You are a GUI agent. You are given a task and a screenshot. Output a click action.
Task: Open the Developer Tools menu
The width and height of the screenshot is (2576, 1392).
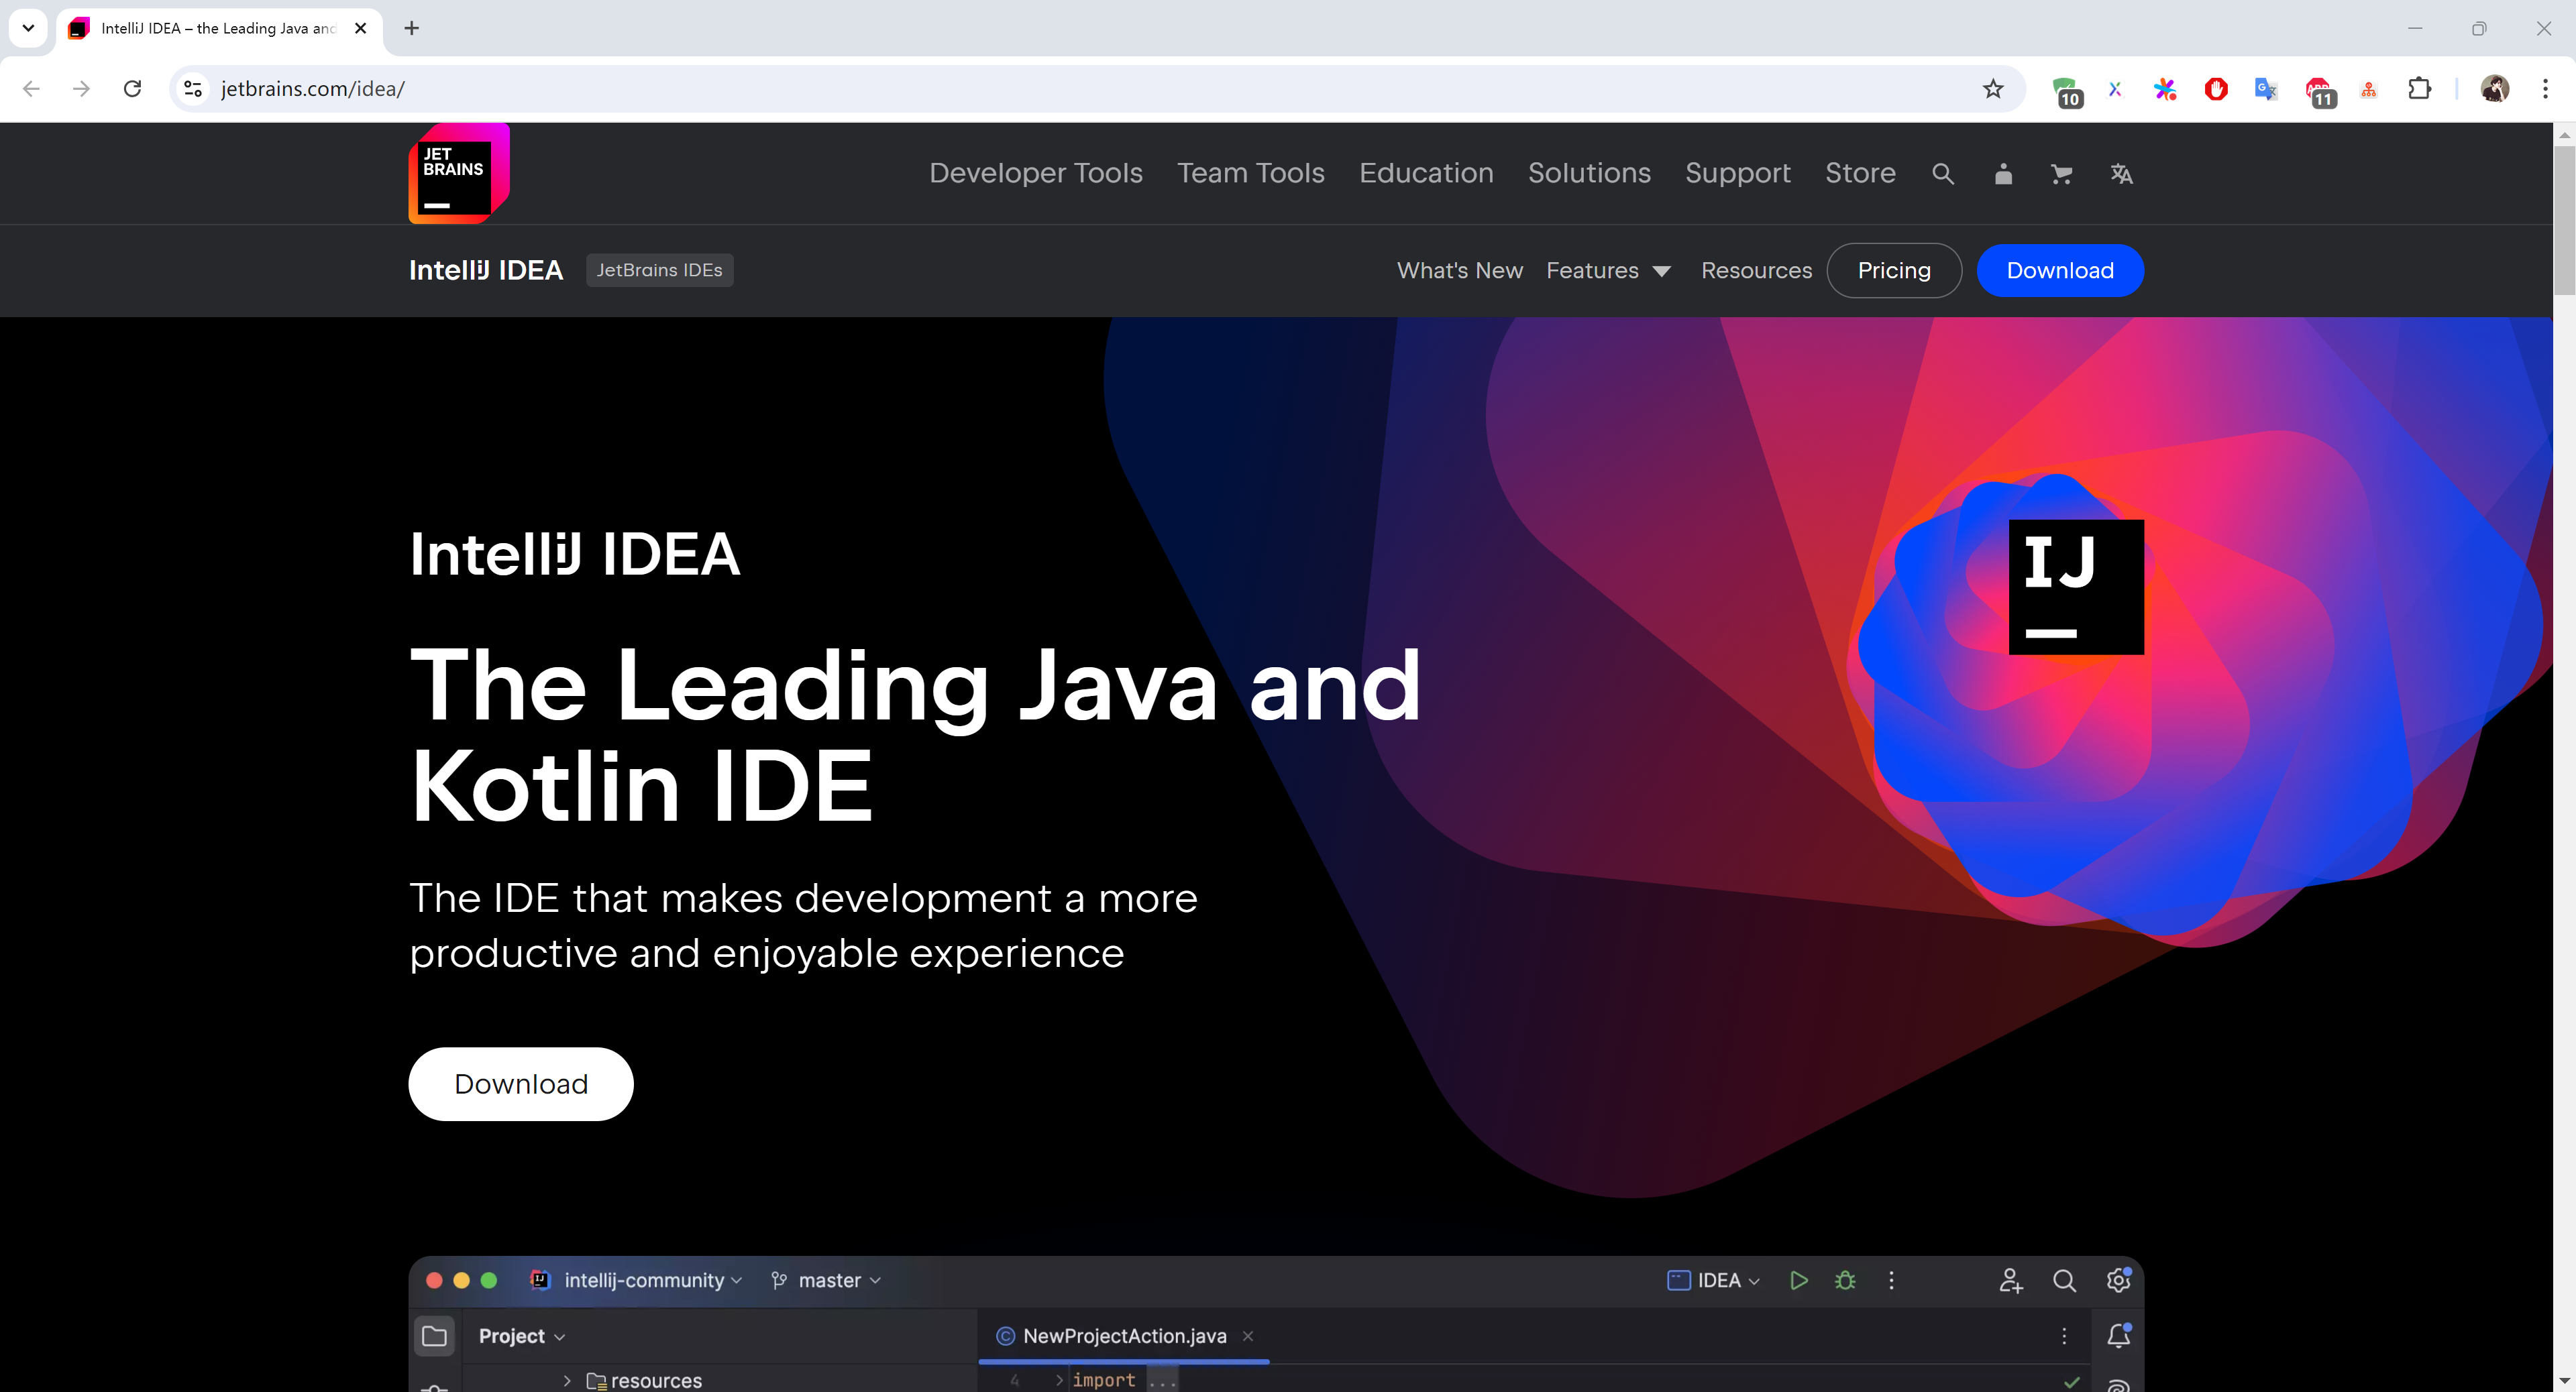tap(1035, 173)
